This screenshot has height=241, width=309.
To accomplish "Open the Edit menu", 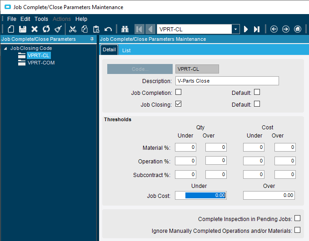I will [x=25, y=19].
